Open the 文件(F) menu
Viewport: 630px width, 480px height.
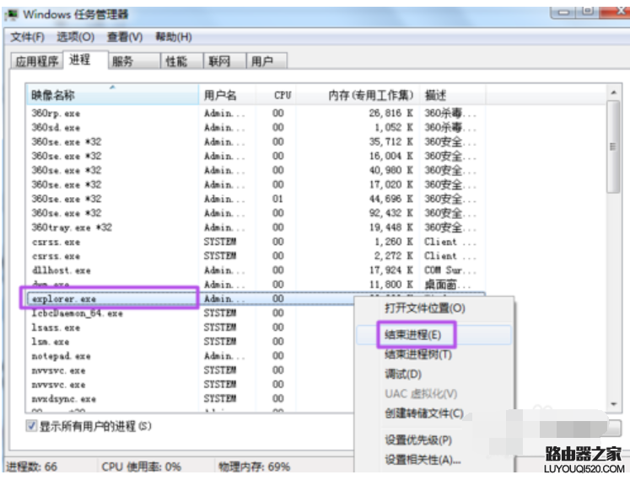(27, 37)
